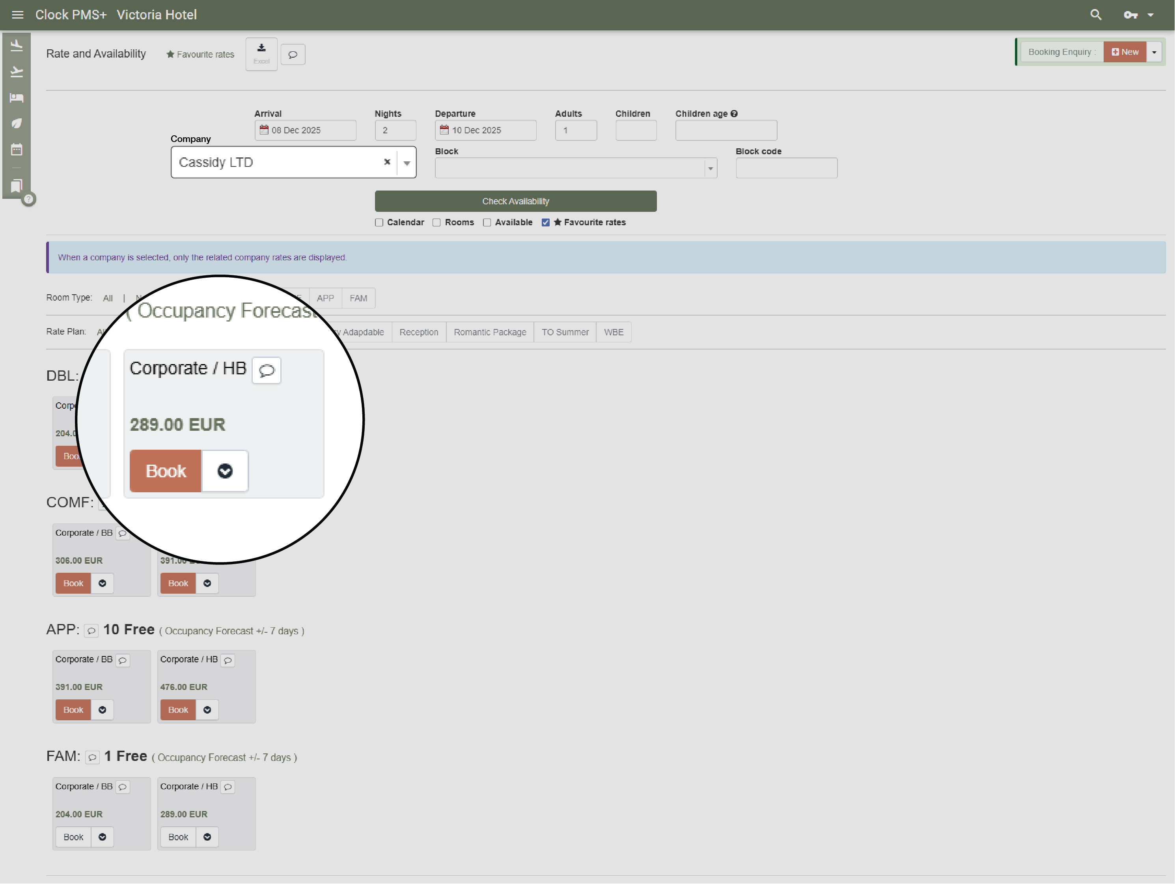Click the Check Availability button
The image size is (1175, 884).
click(x=515, y=202)
